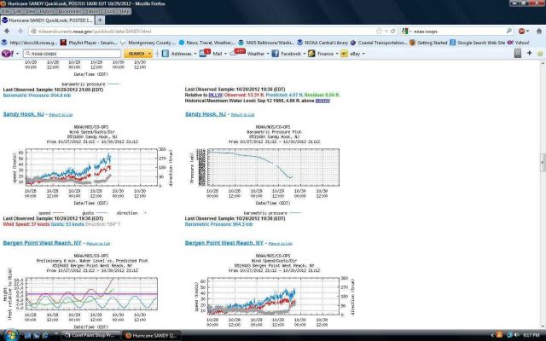Go forward with the forward arrow
546x341 pixels.
click(20, 31)
